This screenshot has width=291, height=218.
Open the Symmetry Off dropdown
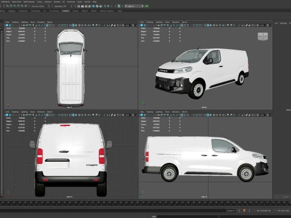[60, 6]
